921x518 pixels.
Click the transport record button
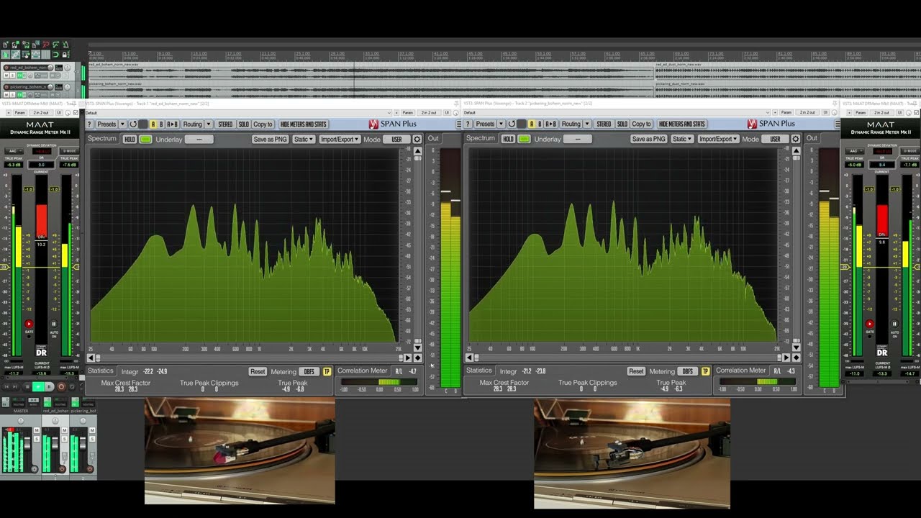(61, 386)
